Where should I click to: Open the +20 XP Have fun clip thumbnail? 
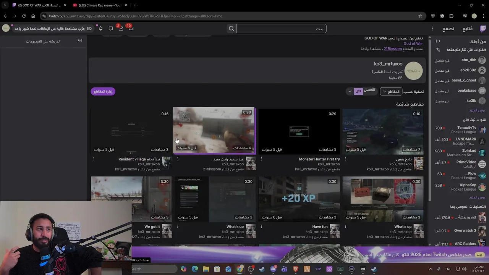coord(299,199)
